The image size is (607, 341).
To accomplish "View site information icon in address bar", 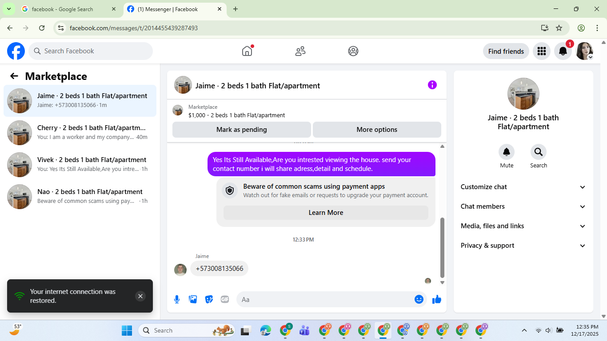I will click(x=61, y=28).
